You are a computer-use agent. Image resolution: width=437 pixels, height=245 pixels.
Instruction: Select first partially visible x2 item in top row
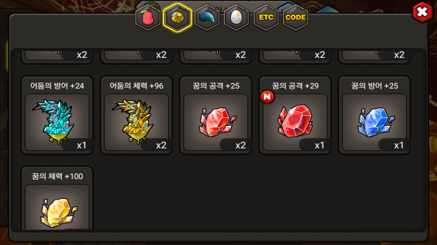(57, 56)
